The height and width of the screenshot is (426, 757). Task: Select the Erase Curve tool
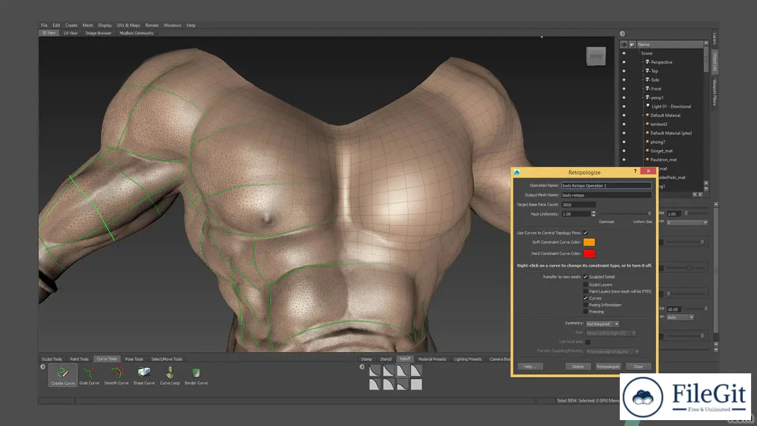coord(144,375)
